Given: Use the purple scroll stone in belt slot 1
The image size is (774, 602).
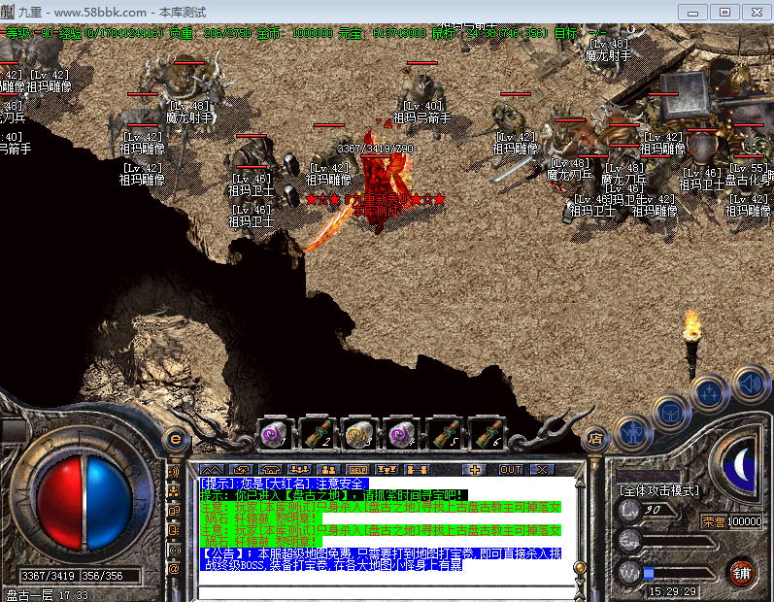Looking at the screenshot, I should [275, 435].
